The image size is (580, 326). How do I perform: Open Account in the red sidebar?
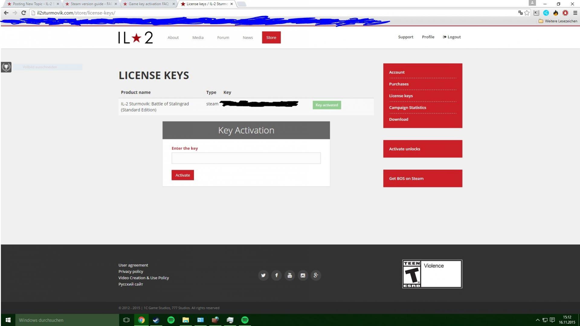tap(397, 72)
